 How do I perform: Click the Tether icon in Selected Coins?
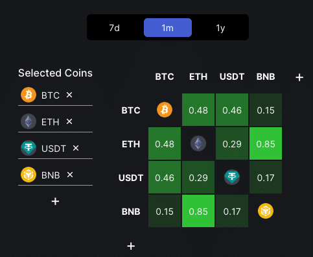pyautogui.click(x=29, y=148)
